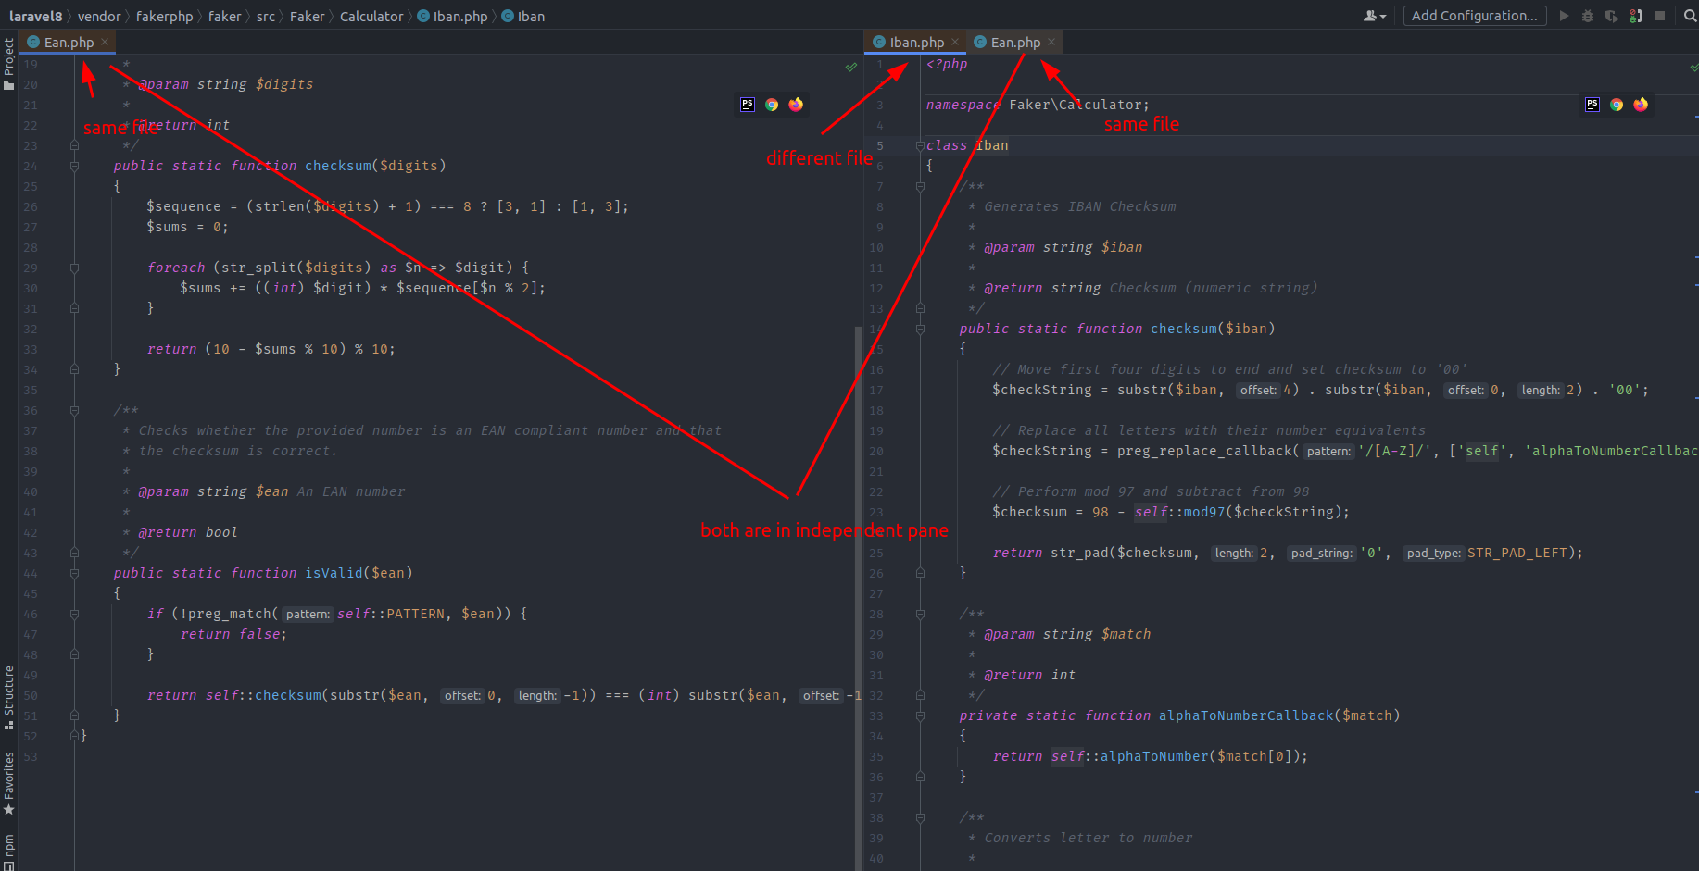The image size is (1699, 871).
Task: Open Favorites tool window
Action: (x=8, y=783)
